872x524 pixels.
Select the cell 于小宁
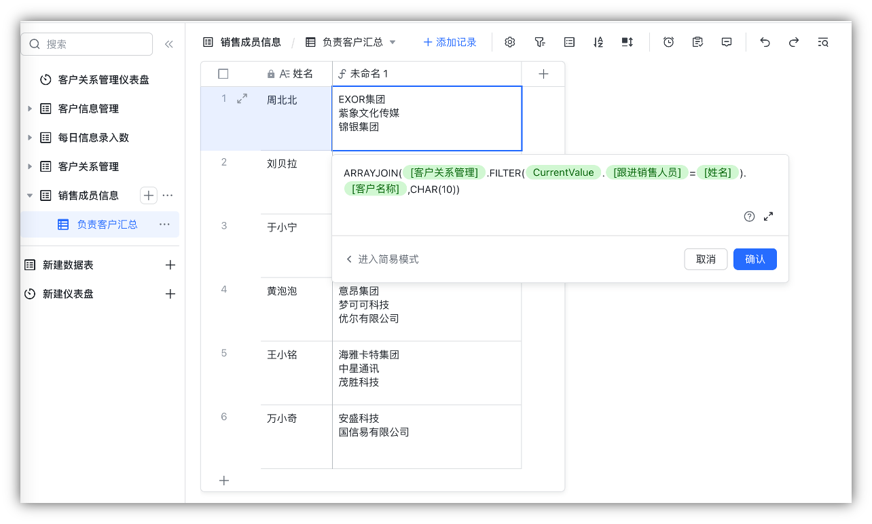tap(296, 246)
